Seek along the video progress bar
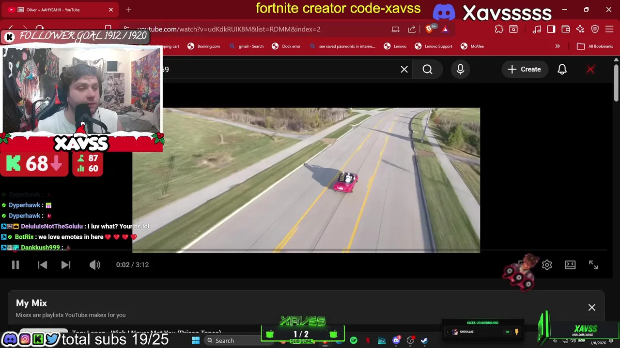Viewport: 620px width, 348px height. tap(310, 251)
